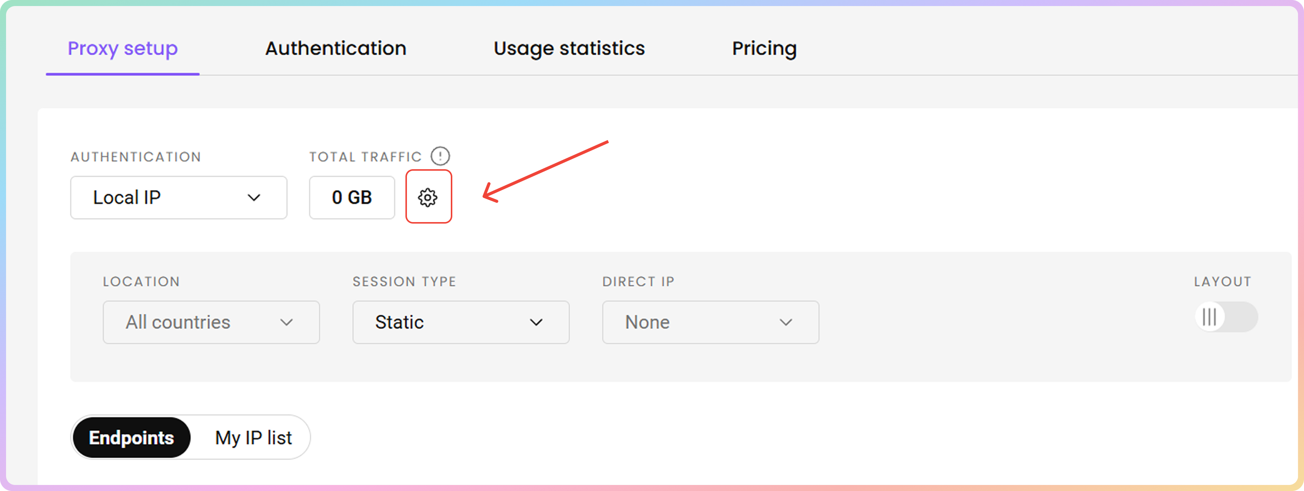Select the Proxy setup tab

pos(123,49)
